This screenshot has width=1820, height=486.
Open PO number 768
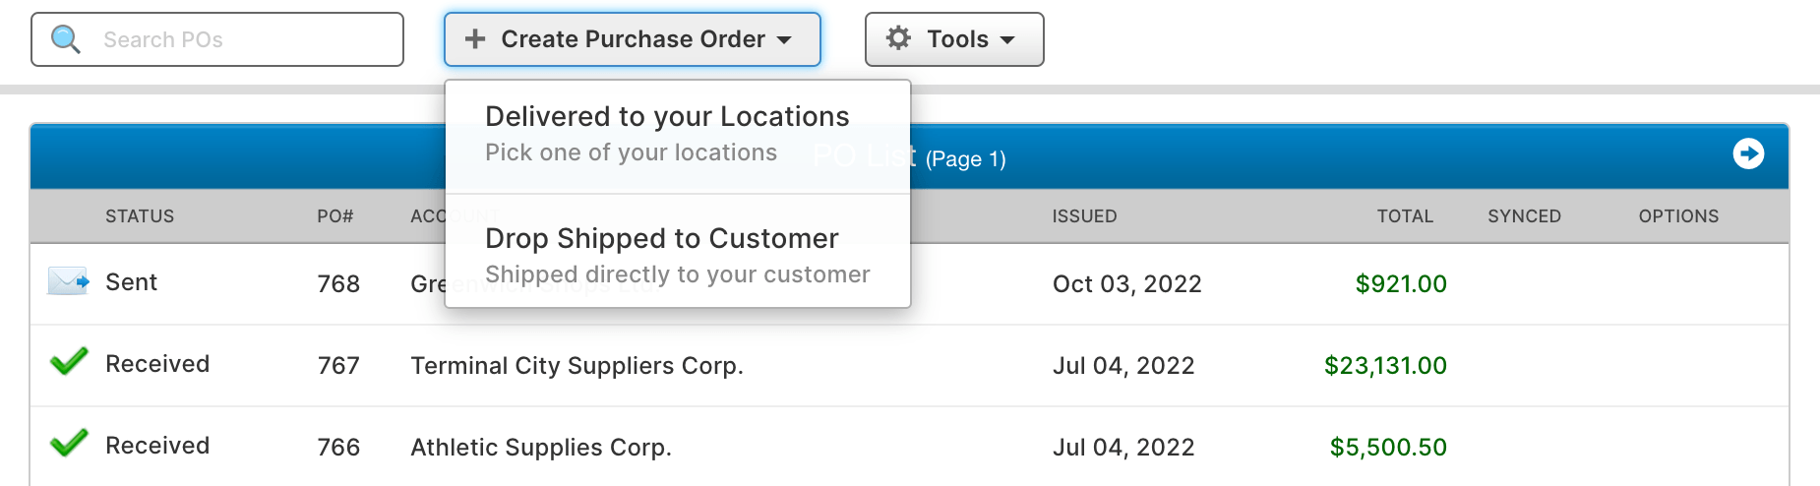(338, 284)
